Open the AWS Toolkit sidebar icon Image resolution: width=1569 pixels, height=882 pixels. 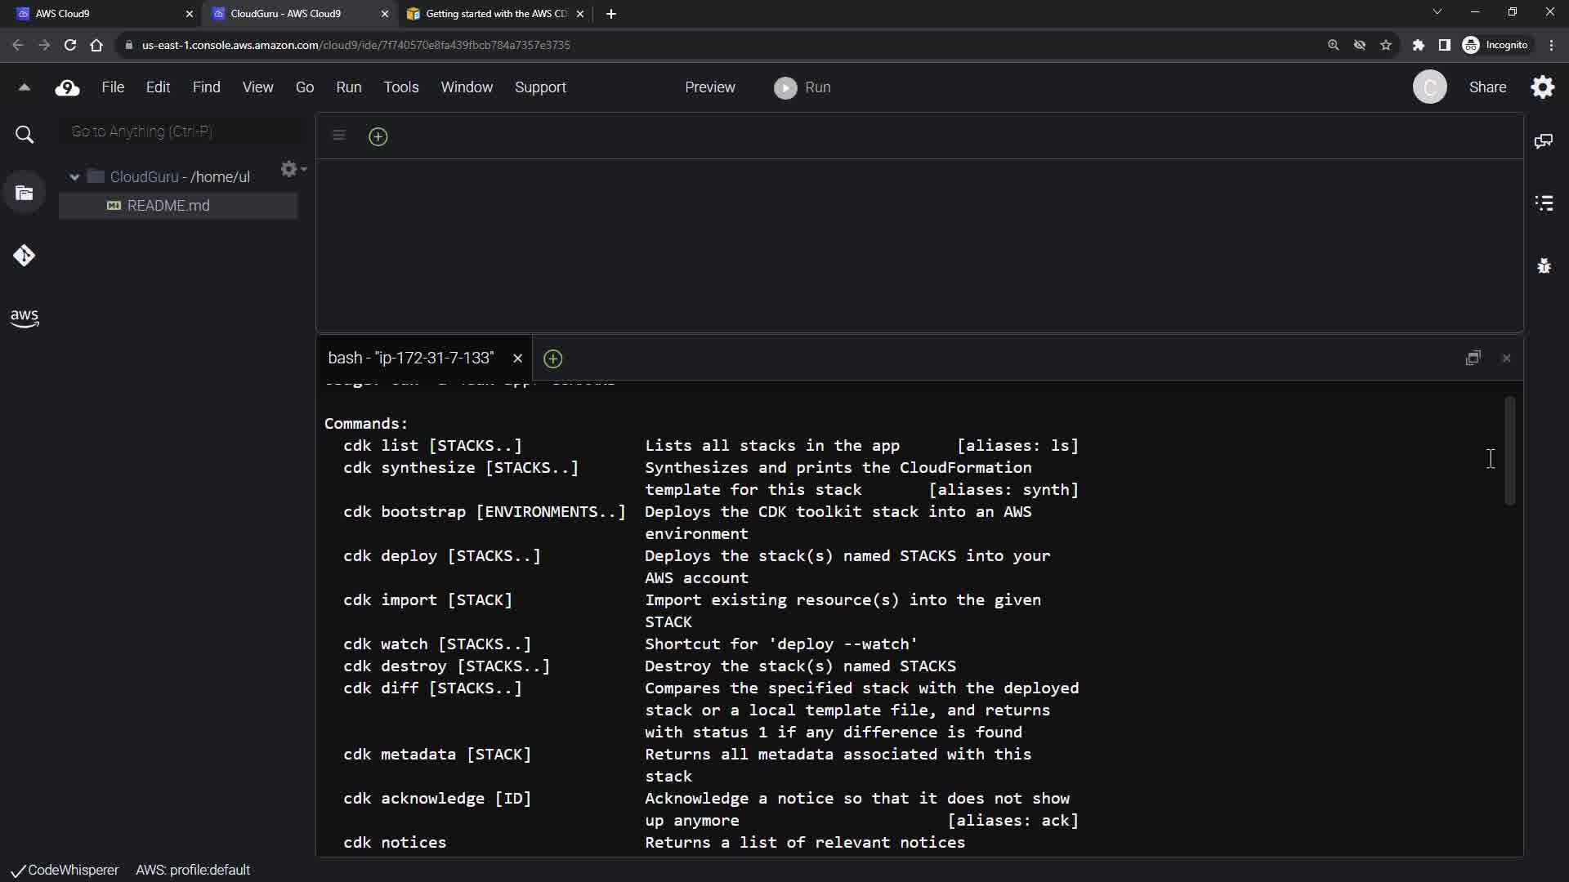[25, 318]
